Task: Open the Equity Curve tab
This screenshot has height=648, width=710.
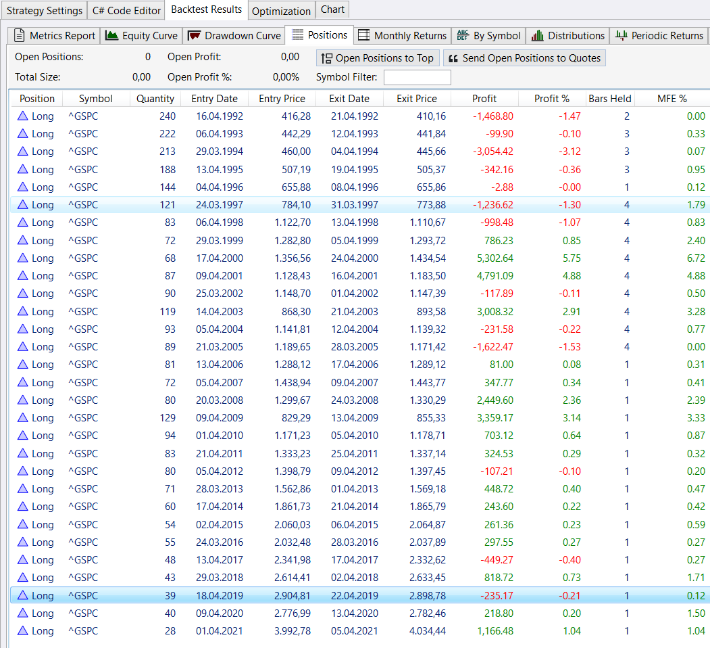Action: pyautogui.click(x=142, y=36)
